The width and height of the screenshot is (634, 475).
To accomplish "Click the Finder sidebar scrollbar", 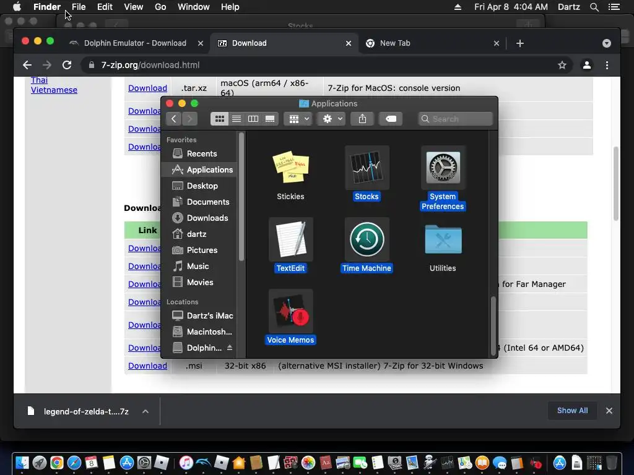I will pyautogui.click(x=241, y=197).
